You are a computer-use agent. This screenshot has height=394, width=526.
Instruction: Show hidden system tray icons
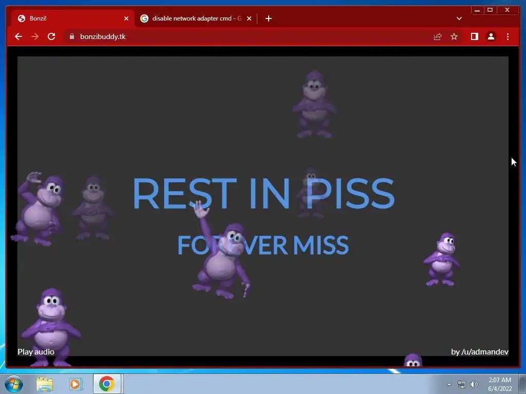[x=449, y=384]
